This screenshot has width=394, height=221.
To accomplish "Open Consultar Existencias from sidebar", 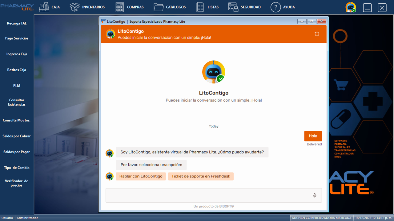I will [x=17, y=102].
